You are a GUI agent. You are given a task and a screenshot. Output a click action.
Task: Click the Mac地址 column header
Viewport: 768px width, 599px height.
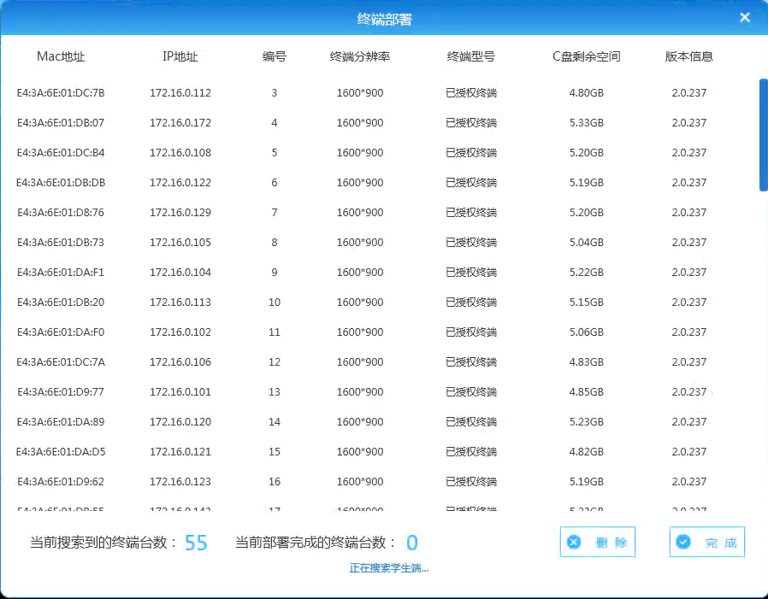tap(61, 57)
